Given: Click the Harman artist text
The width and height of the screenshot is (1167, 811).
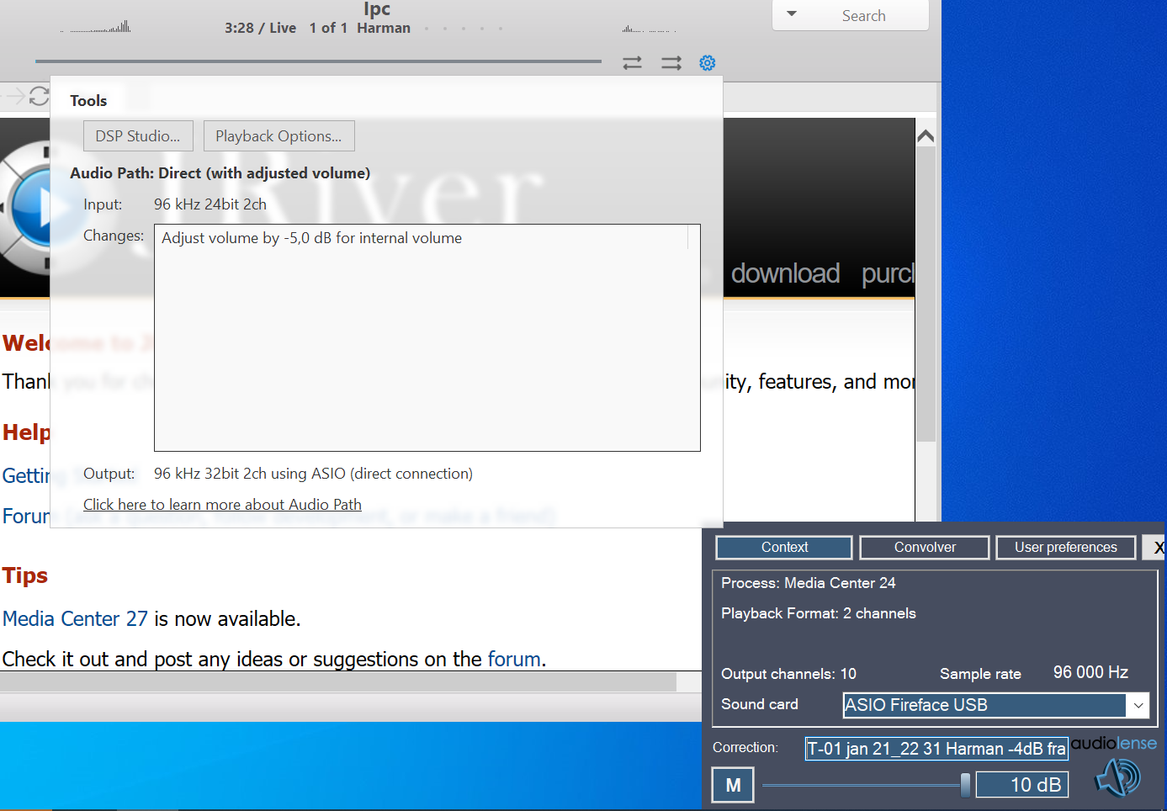Looking at the screenshot, I should pos(384,28).
